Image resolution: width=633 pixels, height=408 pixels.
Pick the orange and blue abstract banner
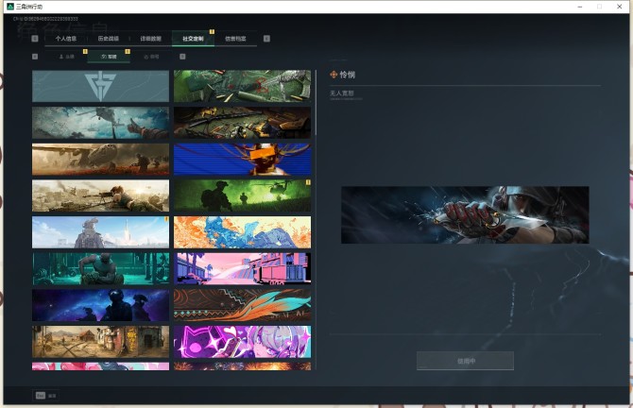242,232
